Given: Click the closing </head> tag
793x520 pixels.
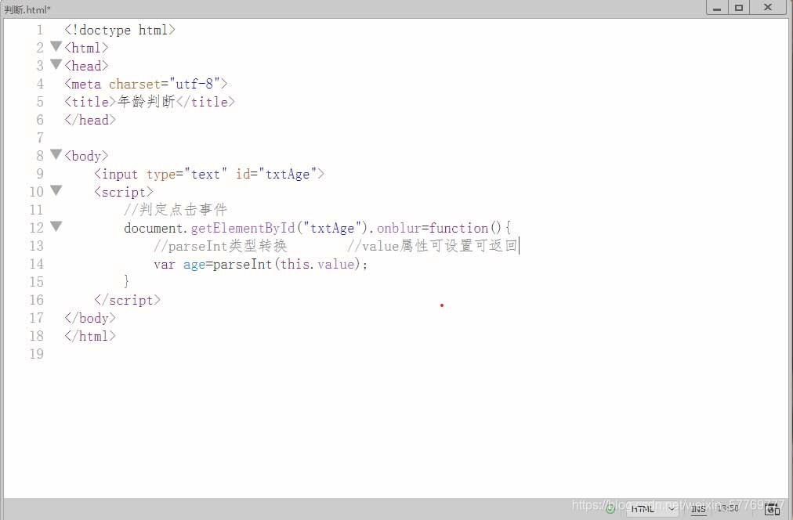Looking at the screenshot, I should (x=90, y=121).
